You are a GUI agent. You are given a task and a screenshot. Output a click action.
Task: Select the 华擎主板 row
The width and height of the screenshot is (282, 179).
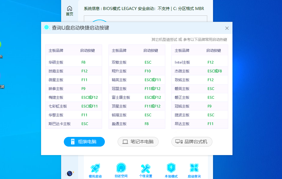tap(74, 115)
